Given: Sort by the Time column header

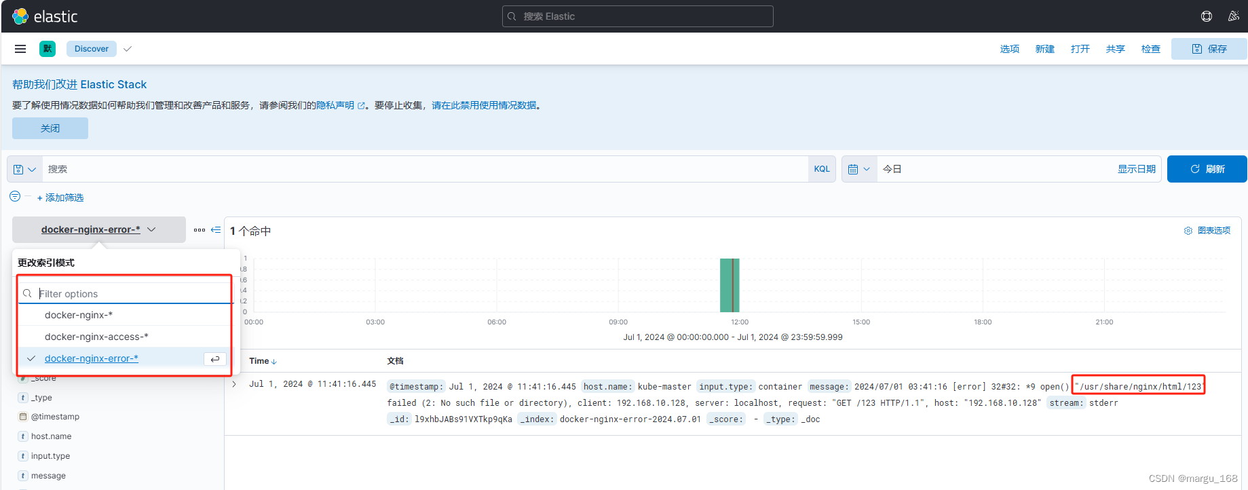Looking at the screenshot, I should [263, 361].
